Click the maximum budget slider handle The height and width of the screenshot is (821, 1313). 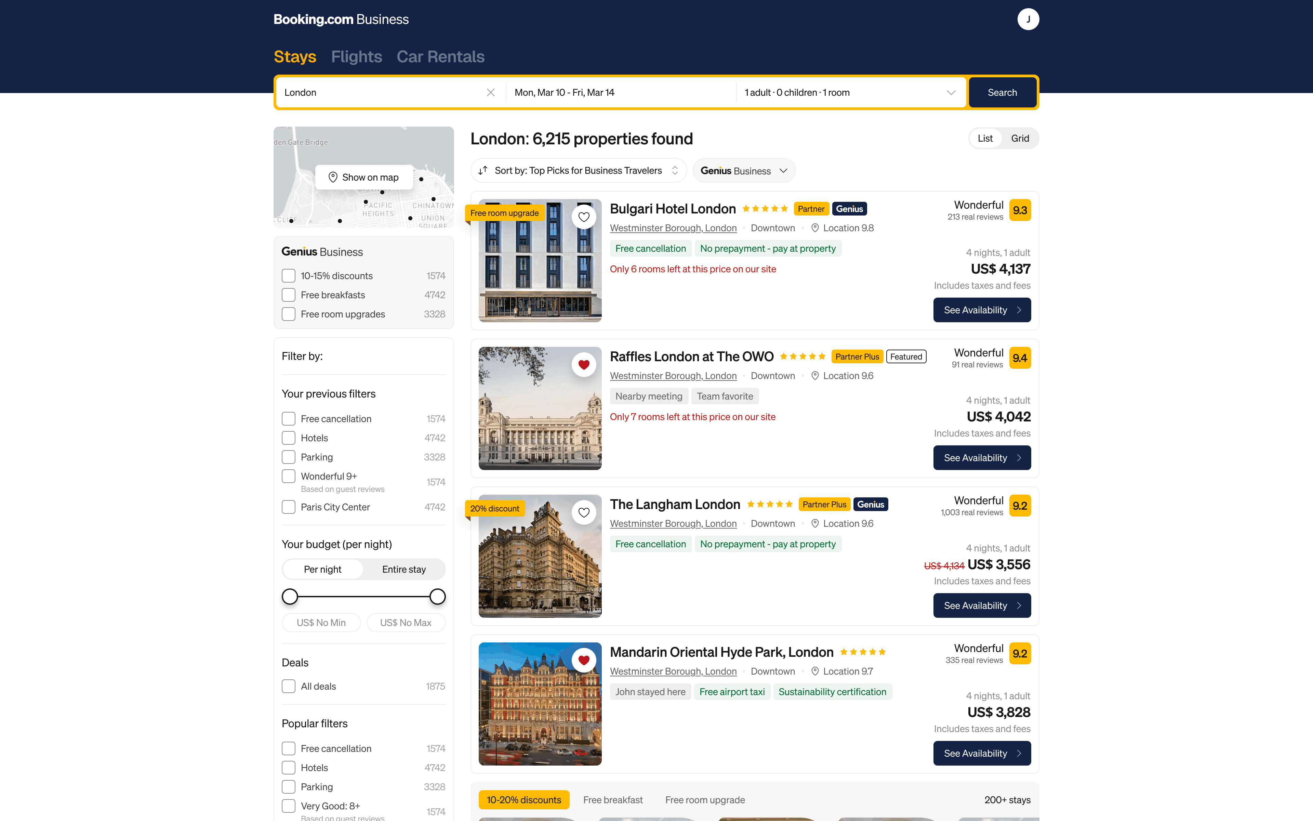(437, 597)
